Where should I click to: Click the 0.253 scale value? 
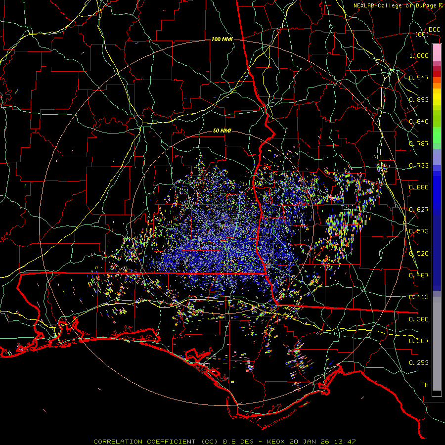pos(419,363)
